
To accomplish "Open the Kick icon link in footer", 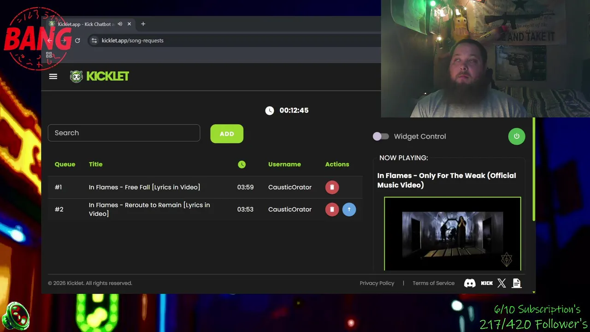I will [487, 283].
